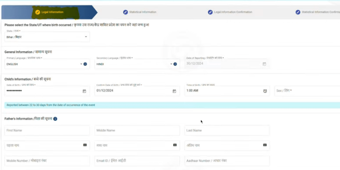The height and width of the screenshot is (170, 340).
Task: Click the father's First Name field
Action: click(47, 130)
